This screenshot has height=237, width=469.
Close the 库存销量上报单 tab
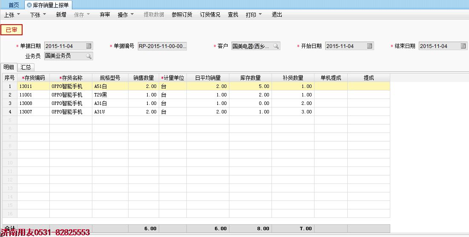29,5
